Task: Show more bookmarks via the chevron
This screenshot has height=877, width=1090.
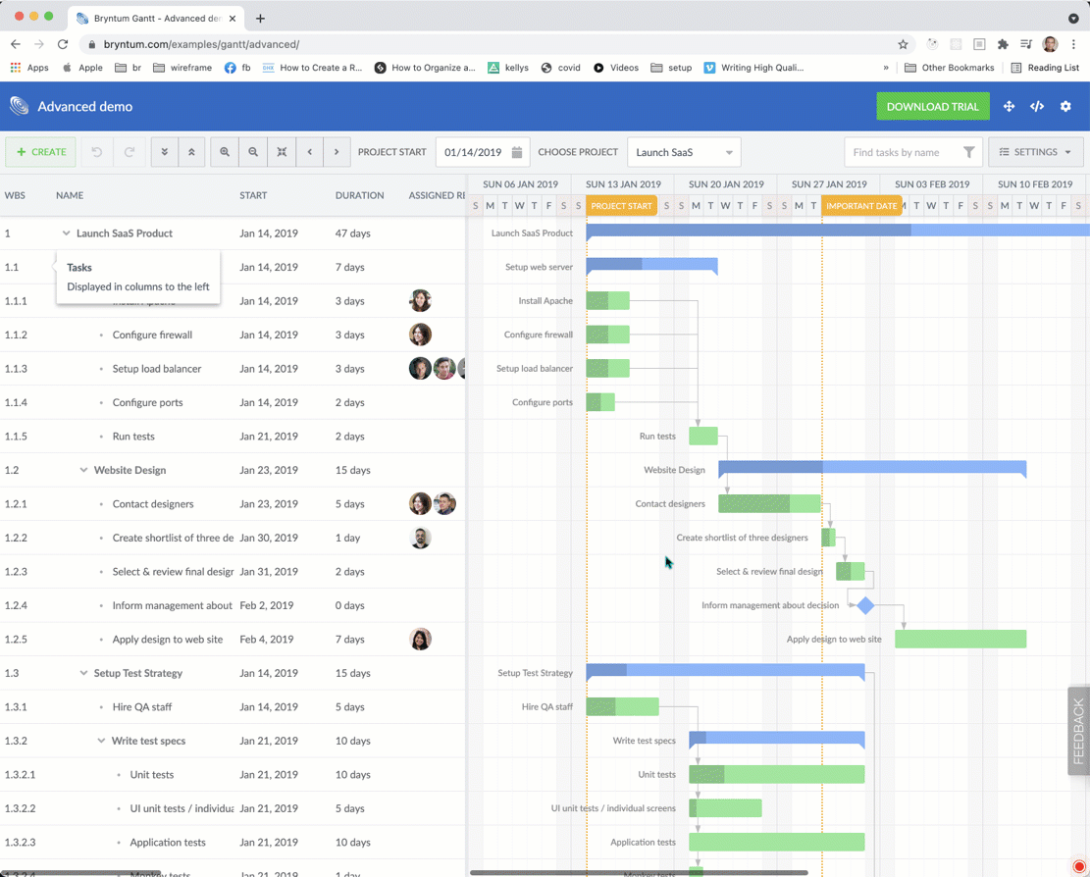Action: 886,68
